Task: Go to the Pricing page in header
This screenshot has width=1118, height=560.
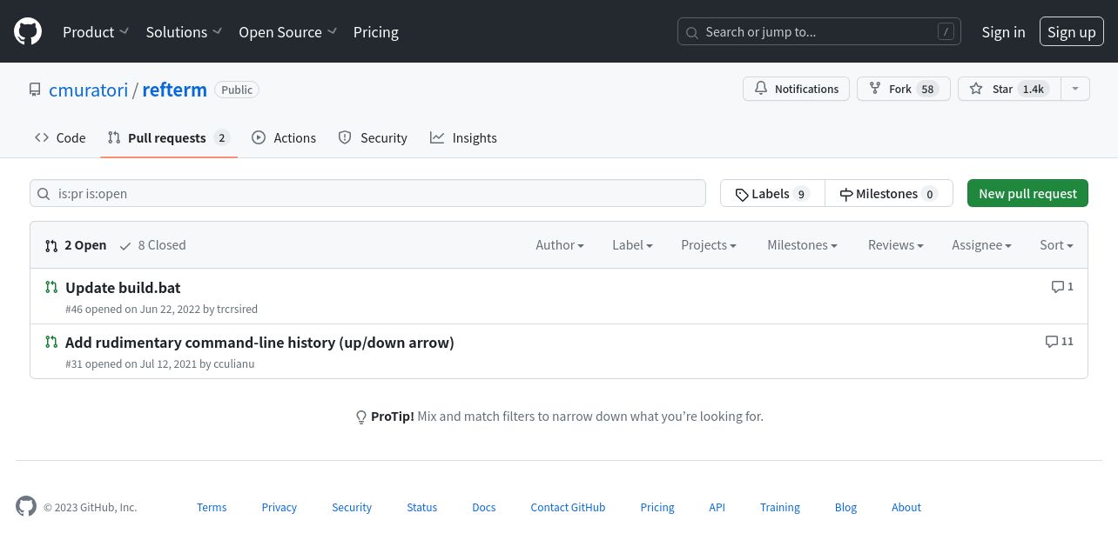Action: click(x=376, y=32)
